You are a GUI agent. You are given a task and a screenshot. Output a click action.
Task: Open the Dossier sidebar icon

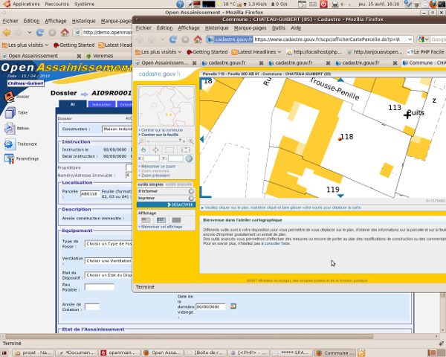pyautogui.click(x=10, y=97)
